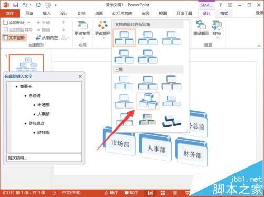
Task: Select SmartArt Tools 设计 tab
Action: click(x=206, y=13)
